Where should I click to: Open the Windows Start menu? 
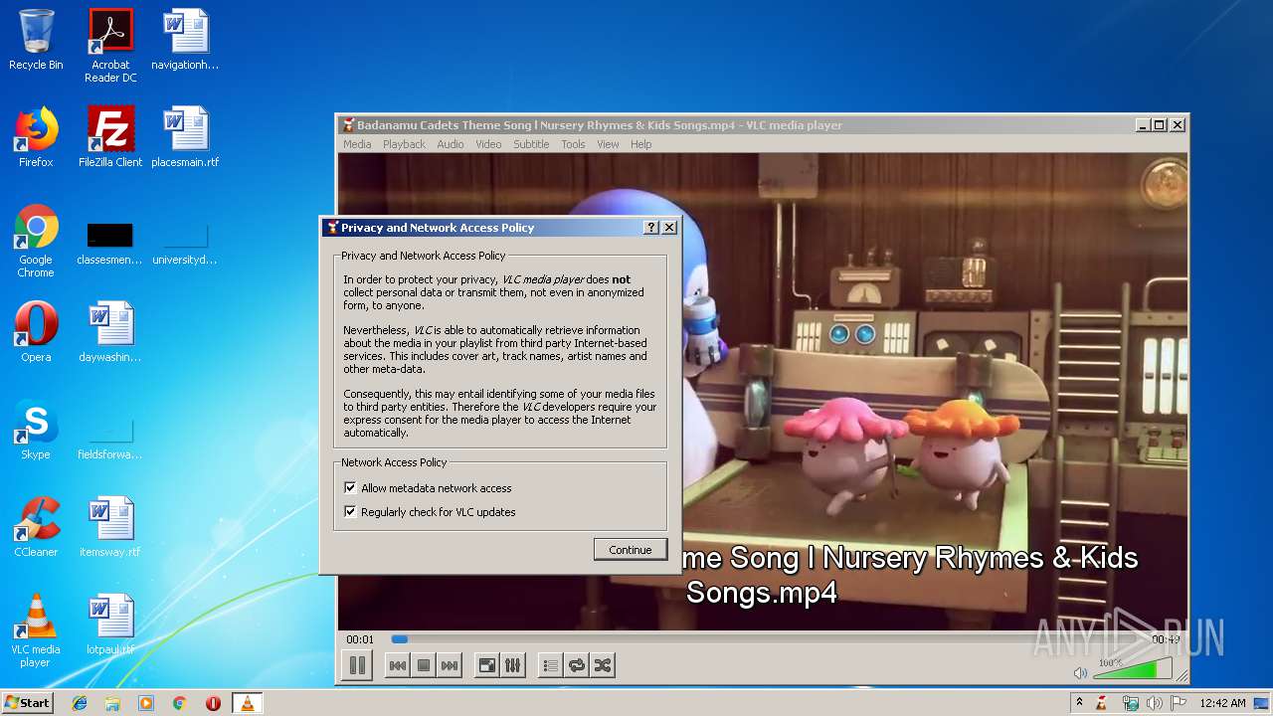[x=27, y=703]
